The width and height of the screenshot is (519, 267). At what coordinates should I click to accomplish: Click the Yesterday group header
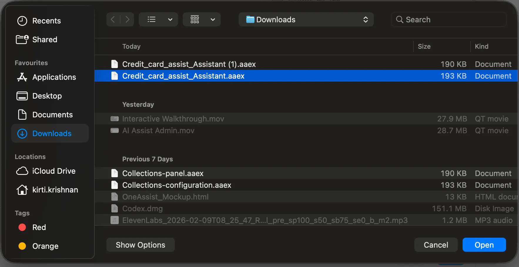coord(138,104)
